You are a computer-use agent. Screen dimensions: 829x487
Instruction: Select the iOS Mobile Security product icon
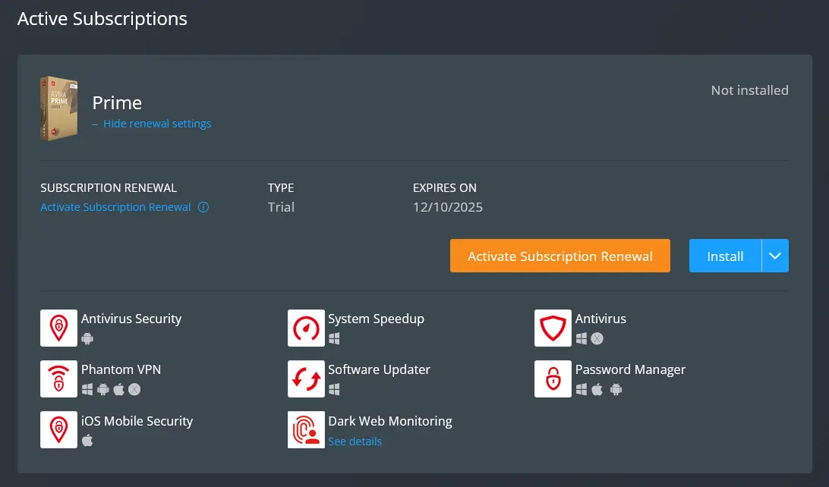(x=58, y=430)
